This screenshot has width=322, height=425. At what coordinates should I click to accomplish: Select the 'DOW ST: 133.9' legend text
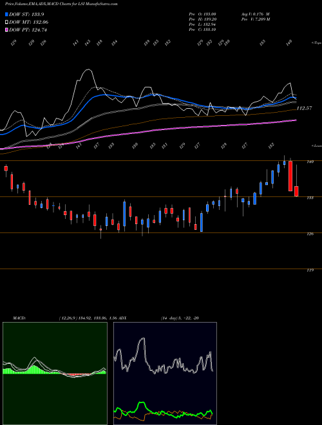tap(26, 14)
